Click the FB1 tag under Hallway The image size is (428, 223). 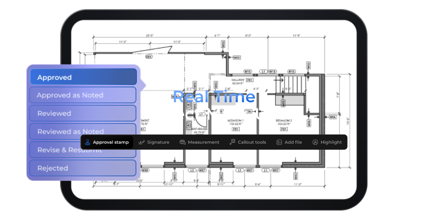(250, 80)
